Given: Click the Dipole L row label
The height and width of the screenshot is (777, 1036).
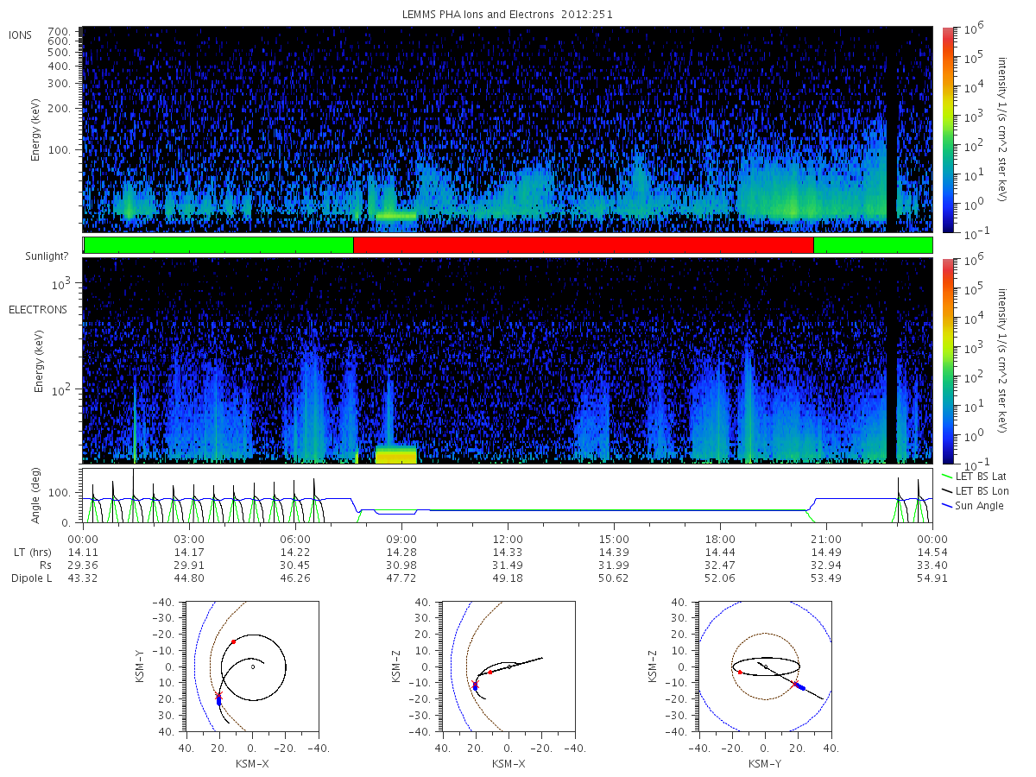Looking at the screenshot, I should (x=31, y=578).
